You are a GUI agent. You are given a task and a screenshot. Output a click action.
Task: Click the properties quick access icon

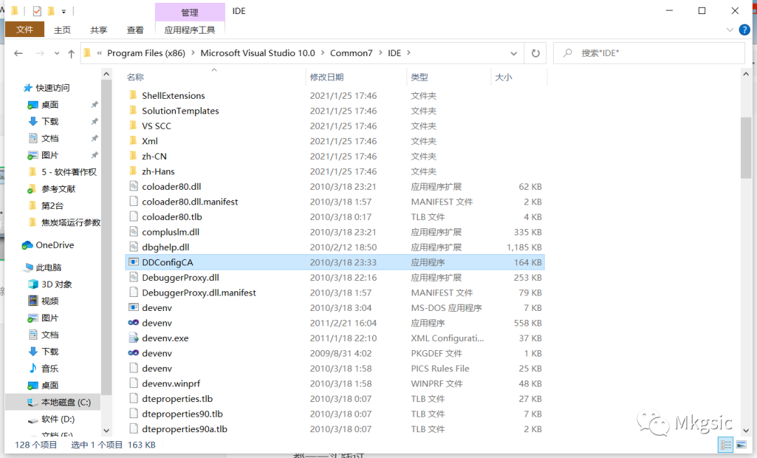[x=37, y=11]
